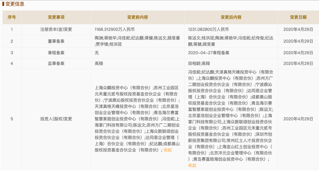319x171 pixels.
Task: Select the 注册资本(金)变更 row item
Action: pos(56,30)
